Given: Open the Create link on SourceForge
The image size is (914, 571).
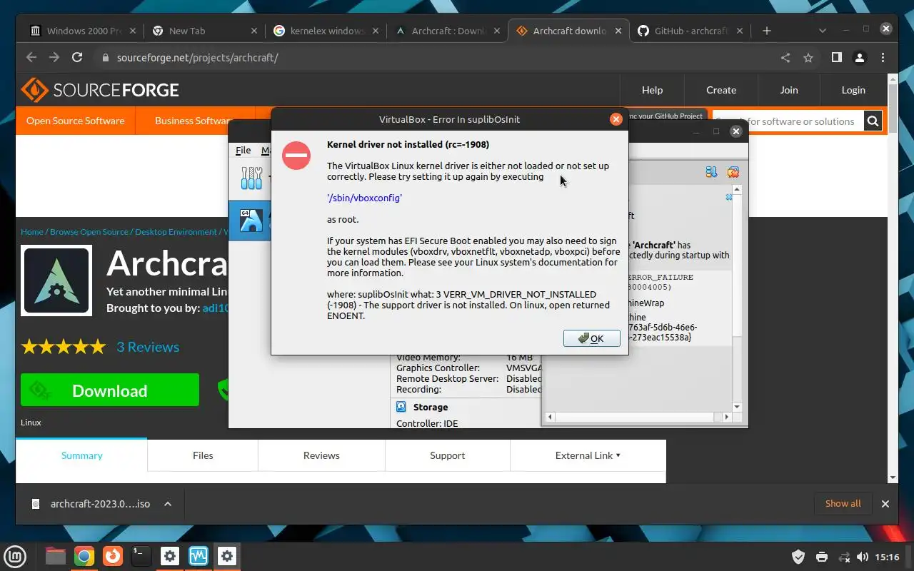Looking at the screenshot, I should coord(721,90).
